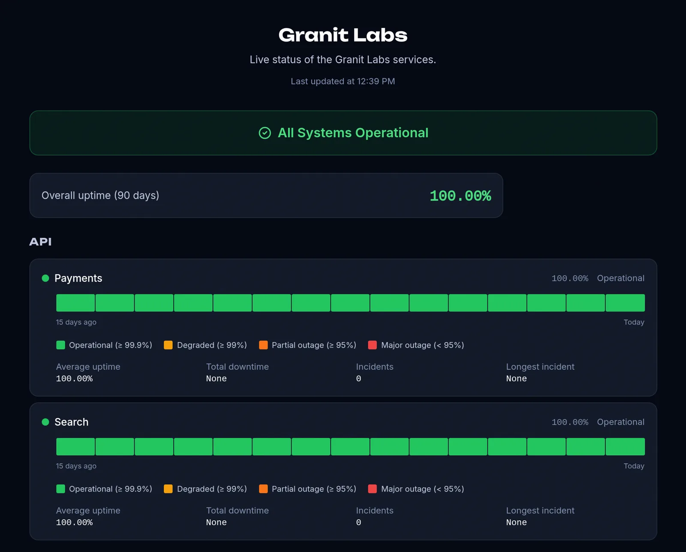Click the green status dot beside Payments
This screenshot has height=552, width=686.
pos(45,278)
